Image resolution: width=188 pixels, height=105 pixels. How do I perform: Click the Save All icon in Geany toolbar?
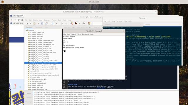(46, 23)
